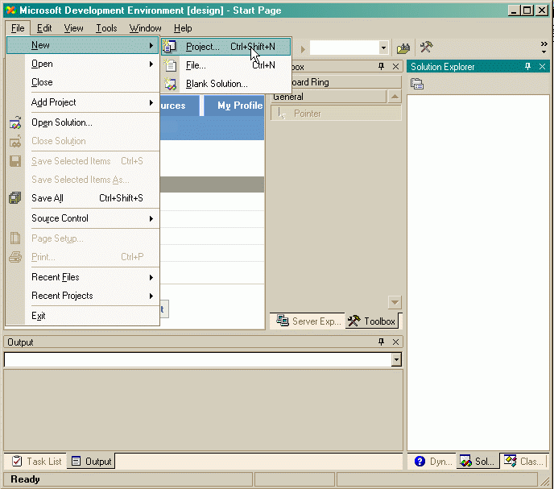Choose Blank Solution... menu entry
This screenshot has width=554, height=489.
coord(226,84)
